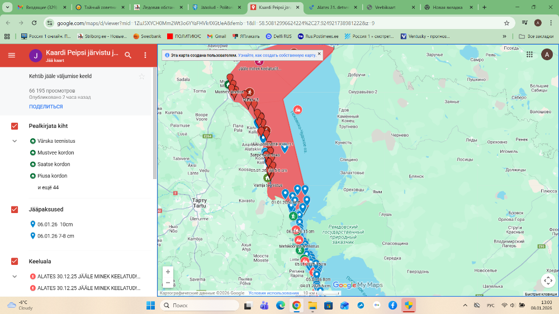Star this map as a favorite

[141, 76]
